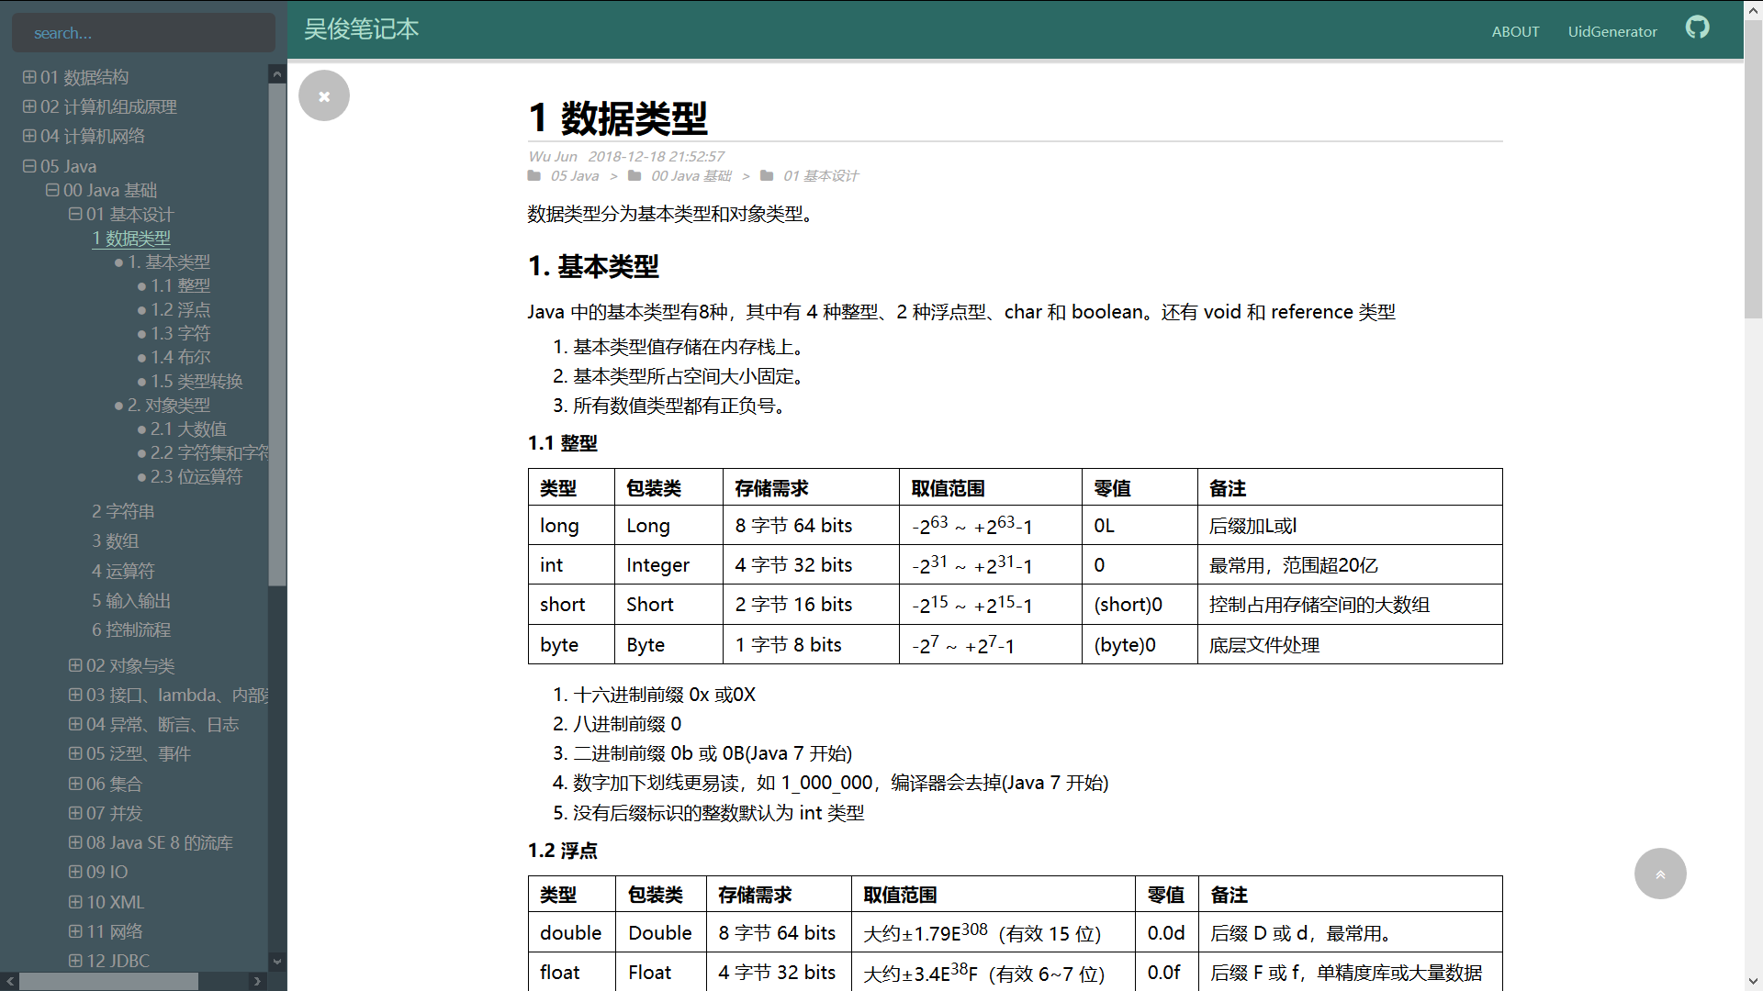Click the back-to-top arrow button
The width and height of the screenshot is (1763, 991).
[1659, 874]
